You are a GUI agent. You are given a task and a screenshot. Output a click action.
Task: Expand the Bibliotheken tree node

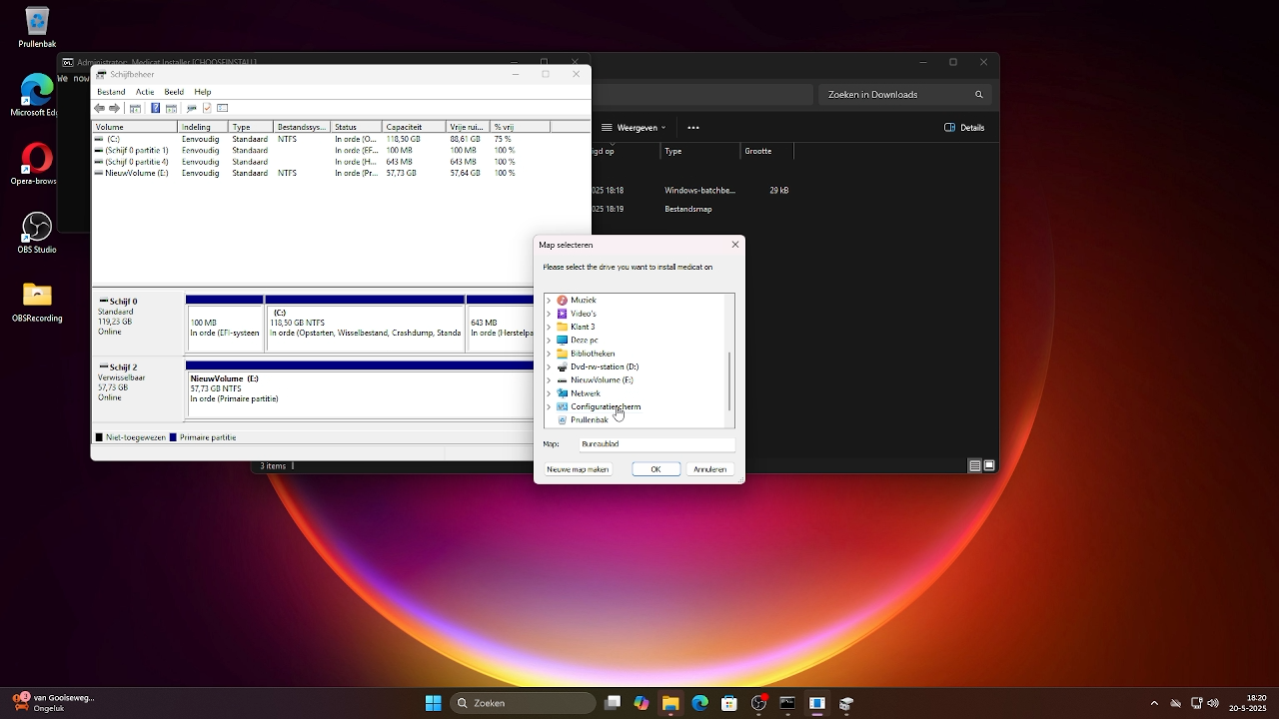[549, 354]
